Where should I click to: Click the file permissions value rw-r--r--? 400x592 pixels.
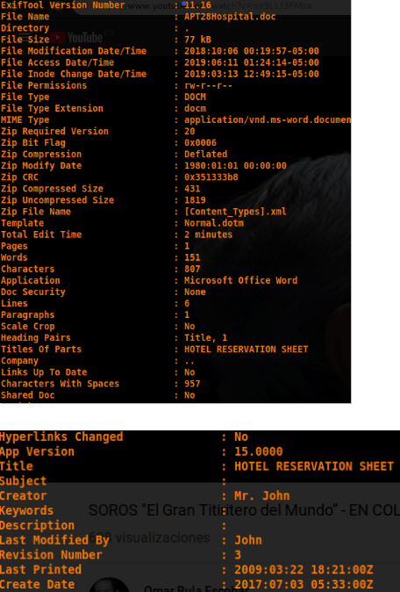(x=208, y=85)
